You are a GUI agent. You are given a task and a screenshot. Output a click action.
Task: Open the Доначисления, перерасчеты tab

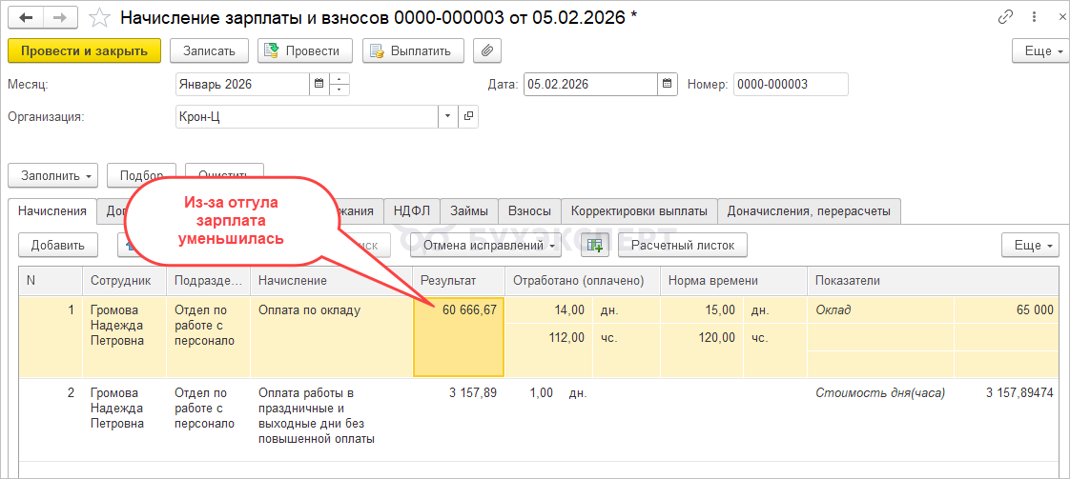click(809, 211)
